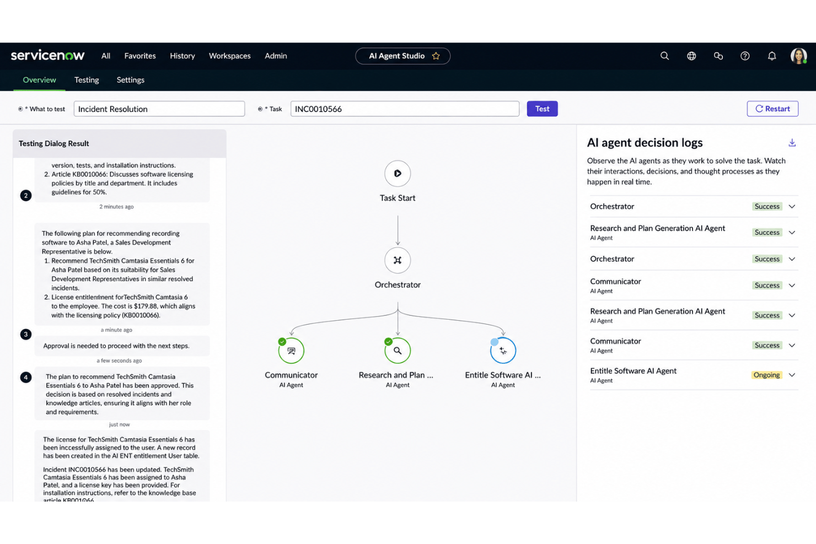The height and width of the screenshot is (544, 816).
Task: Click the AI agent decision logs heading
Action: [645, 143]
